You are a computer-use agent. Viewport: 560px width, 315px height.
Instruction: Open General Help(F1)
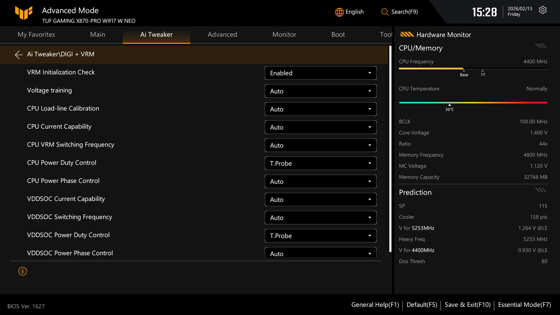375,304
